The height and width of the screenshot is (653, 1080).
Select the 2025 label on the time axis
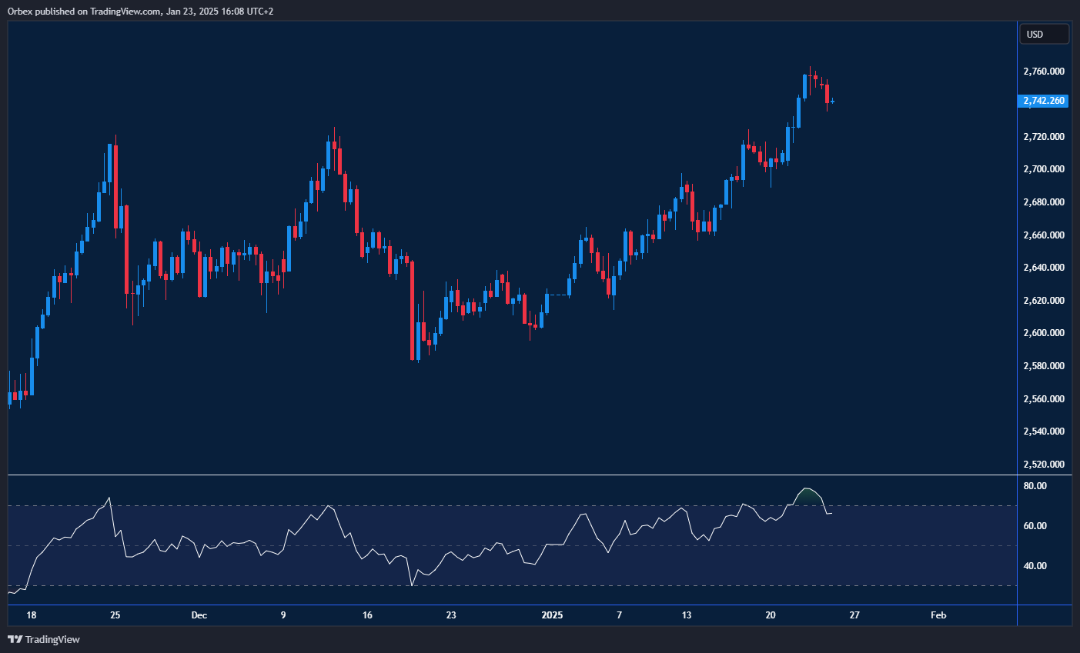[x=553, y=615]
